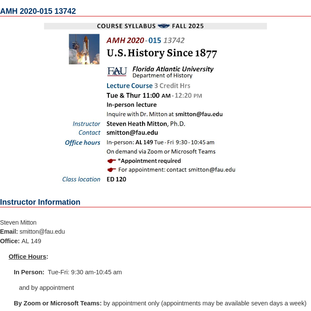Click the underlined Office Hours heading
This screenshot has width=311, height=311.
28,257
